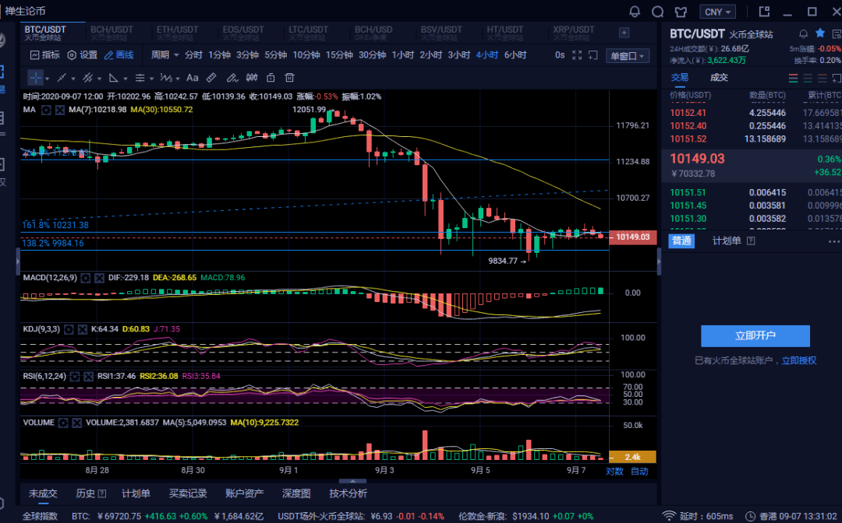Screen dimensions: 842x523
Task: Open the notification bell in the title bar
Action: tap(634, 11)
